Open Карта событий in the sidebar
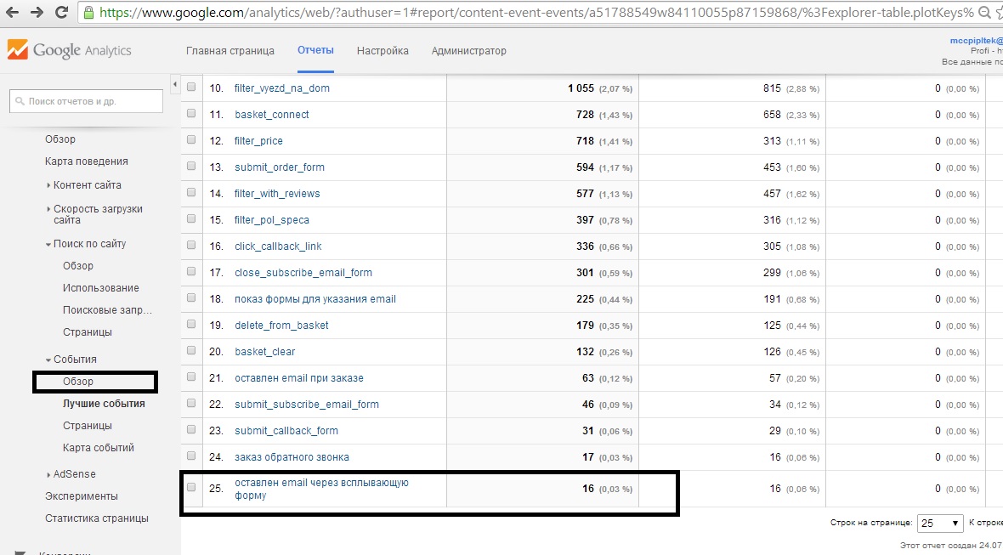 [99, 448]
